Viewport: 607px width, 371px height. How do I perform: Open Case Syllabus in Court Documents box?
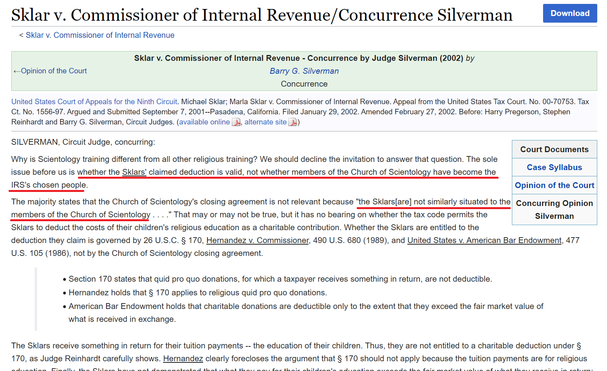[554, 167]
